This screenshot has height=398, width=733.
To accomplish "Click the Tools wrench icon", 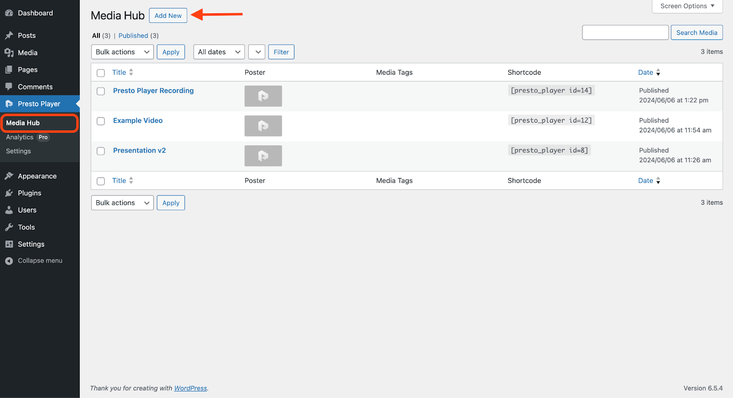I will (9, 227).
